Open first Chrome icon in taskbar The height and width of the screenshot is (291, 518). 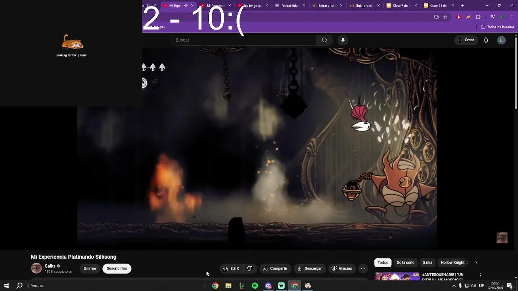point(215,286)
